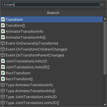Click the magnifier icon in search field
Screen dimensions: 107x107
(5, 4)
